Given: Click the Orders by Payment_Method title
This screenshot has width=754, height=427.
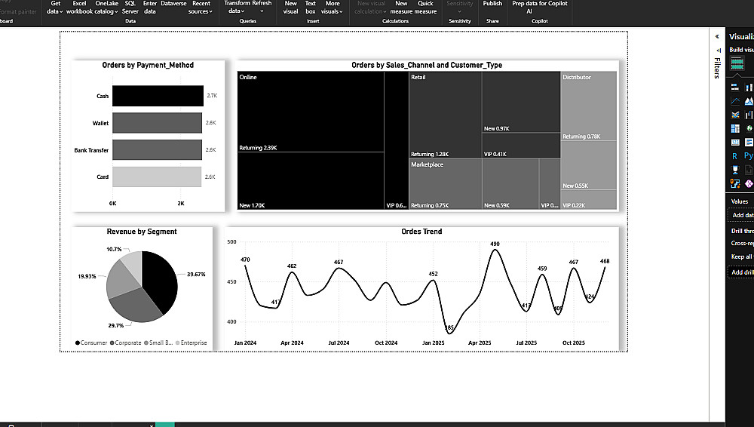Looking at the screenshot, I should point(148,65).
